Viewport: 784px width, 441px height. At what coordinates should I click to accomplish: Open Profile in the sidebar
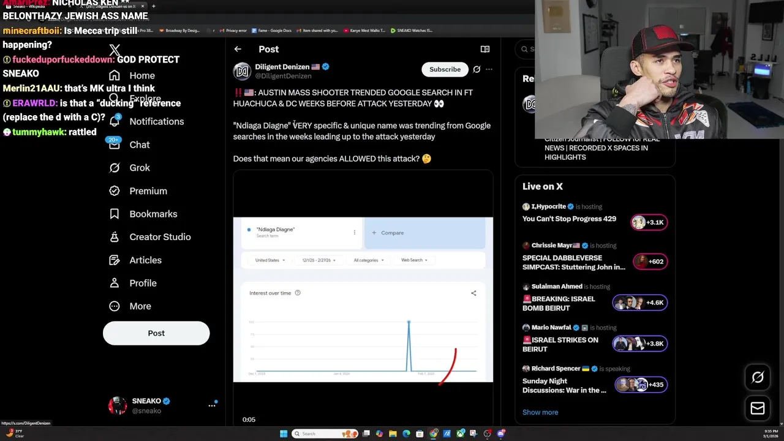(132, 283)
